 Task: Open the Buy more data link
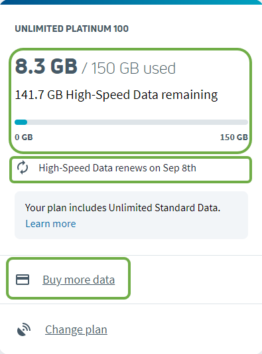79,280
